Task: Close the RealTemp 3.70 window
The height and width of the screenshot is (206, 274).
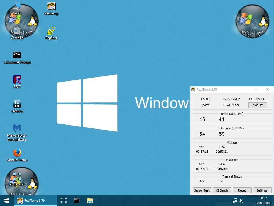Action: click(x=267, y=90)
